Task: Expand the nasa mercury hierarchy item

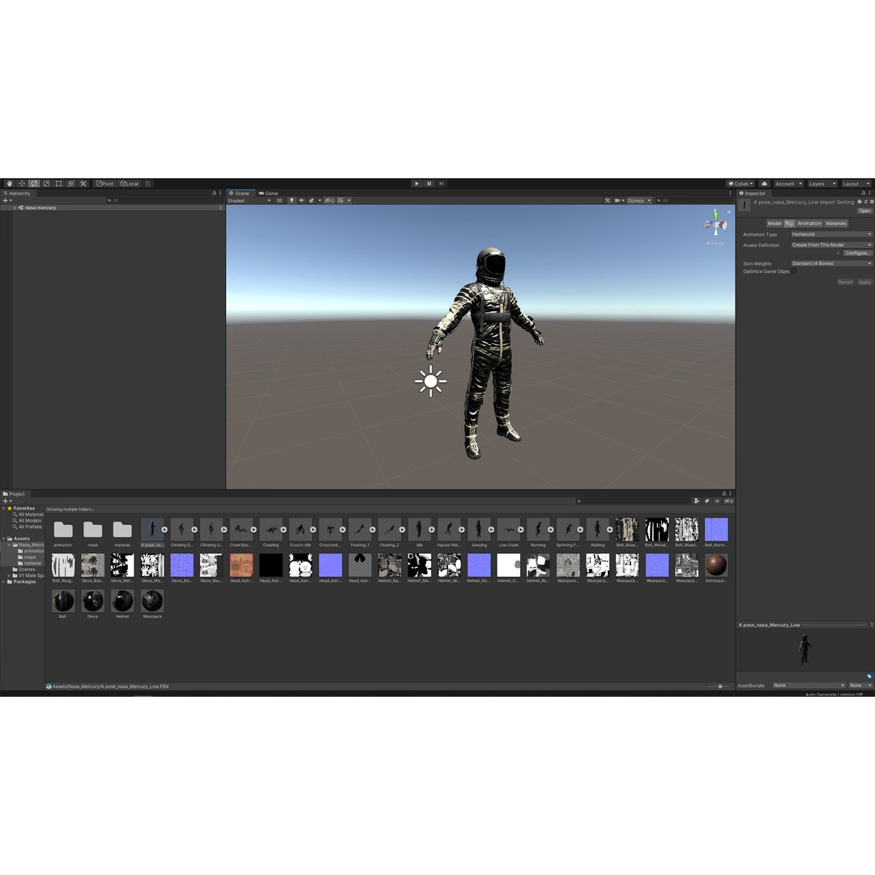Action: pos(14,207)
